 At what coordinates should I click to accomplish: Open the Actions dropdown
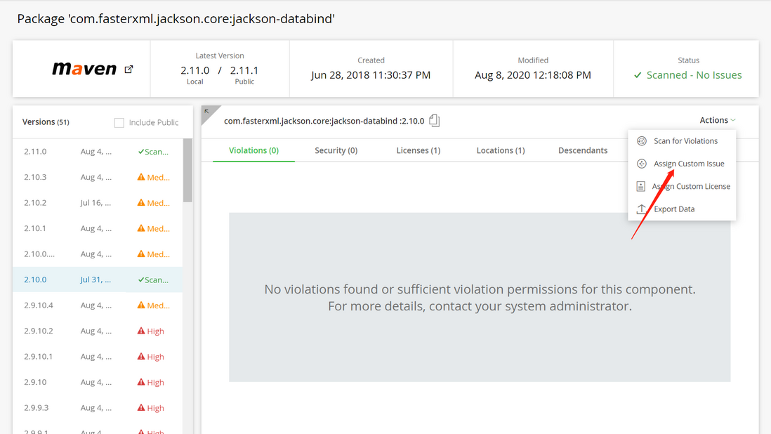point(718,120)
